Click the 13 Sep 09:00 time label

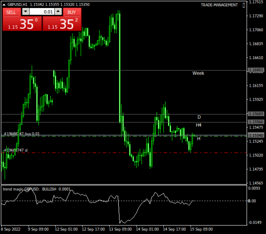pos(120,229)
